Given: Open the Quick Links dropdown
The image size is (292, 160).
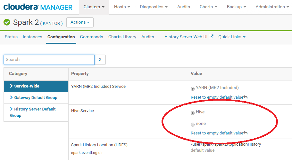Looking at the screenshot, I should [x=232, y=37].
